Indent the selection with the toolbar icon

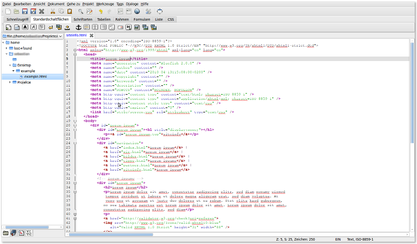[128, 11]
